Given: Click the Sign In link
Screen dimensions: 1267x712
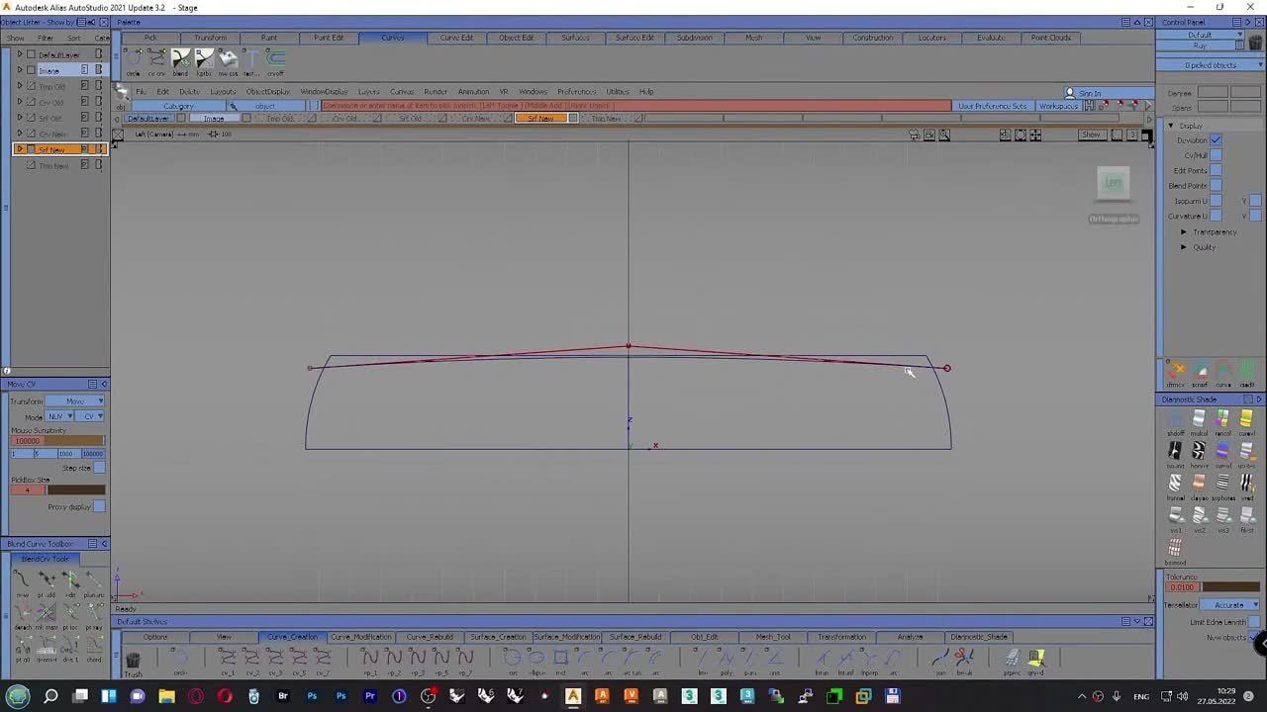Looking at the screenshot, I should click(1090, 93).
